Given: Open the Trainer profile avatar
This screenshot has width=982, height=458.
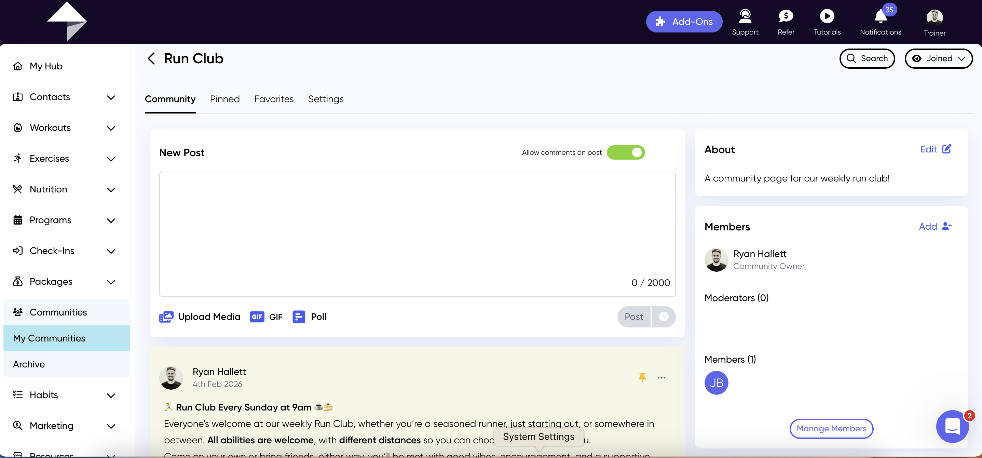Looking at the screenshot, I should [935, 17].
